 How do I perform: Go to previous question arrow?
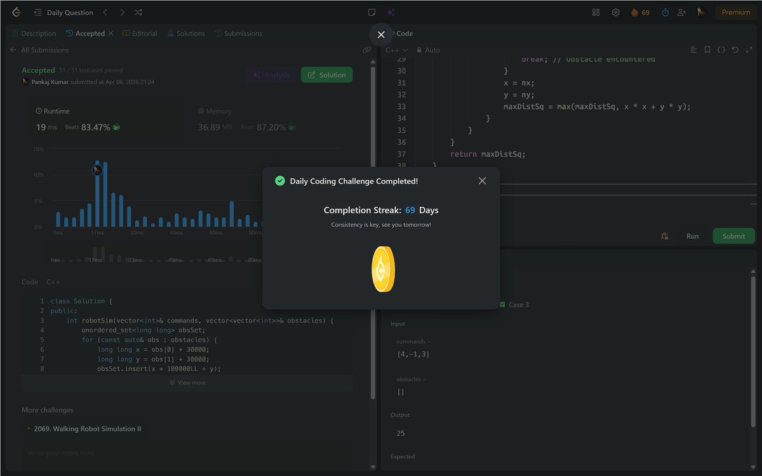click(x=105, y=12)
